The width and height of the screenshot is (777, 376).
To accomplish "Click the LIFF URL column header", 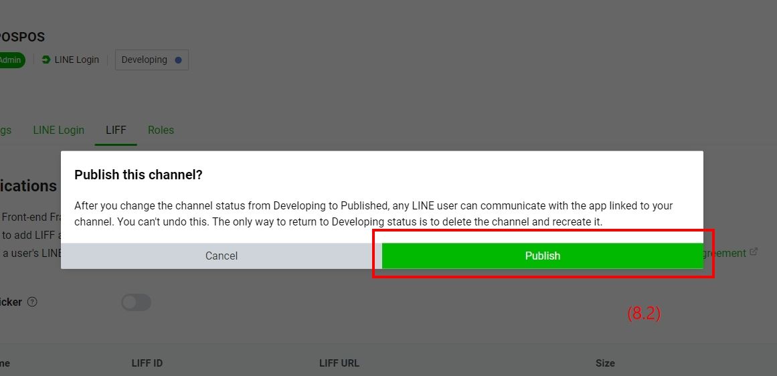I will (339, 363).
